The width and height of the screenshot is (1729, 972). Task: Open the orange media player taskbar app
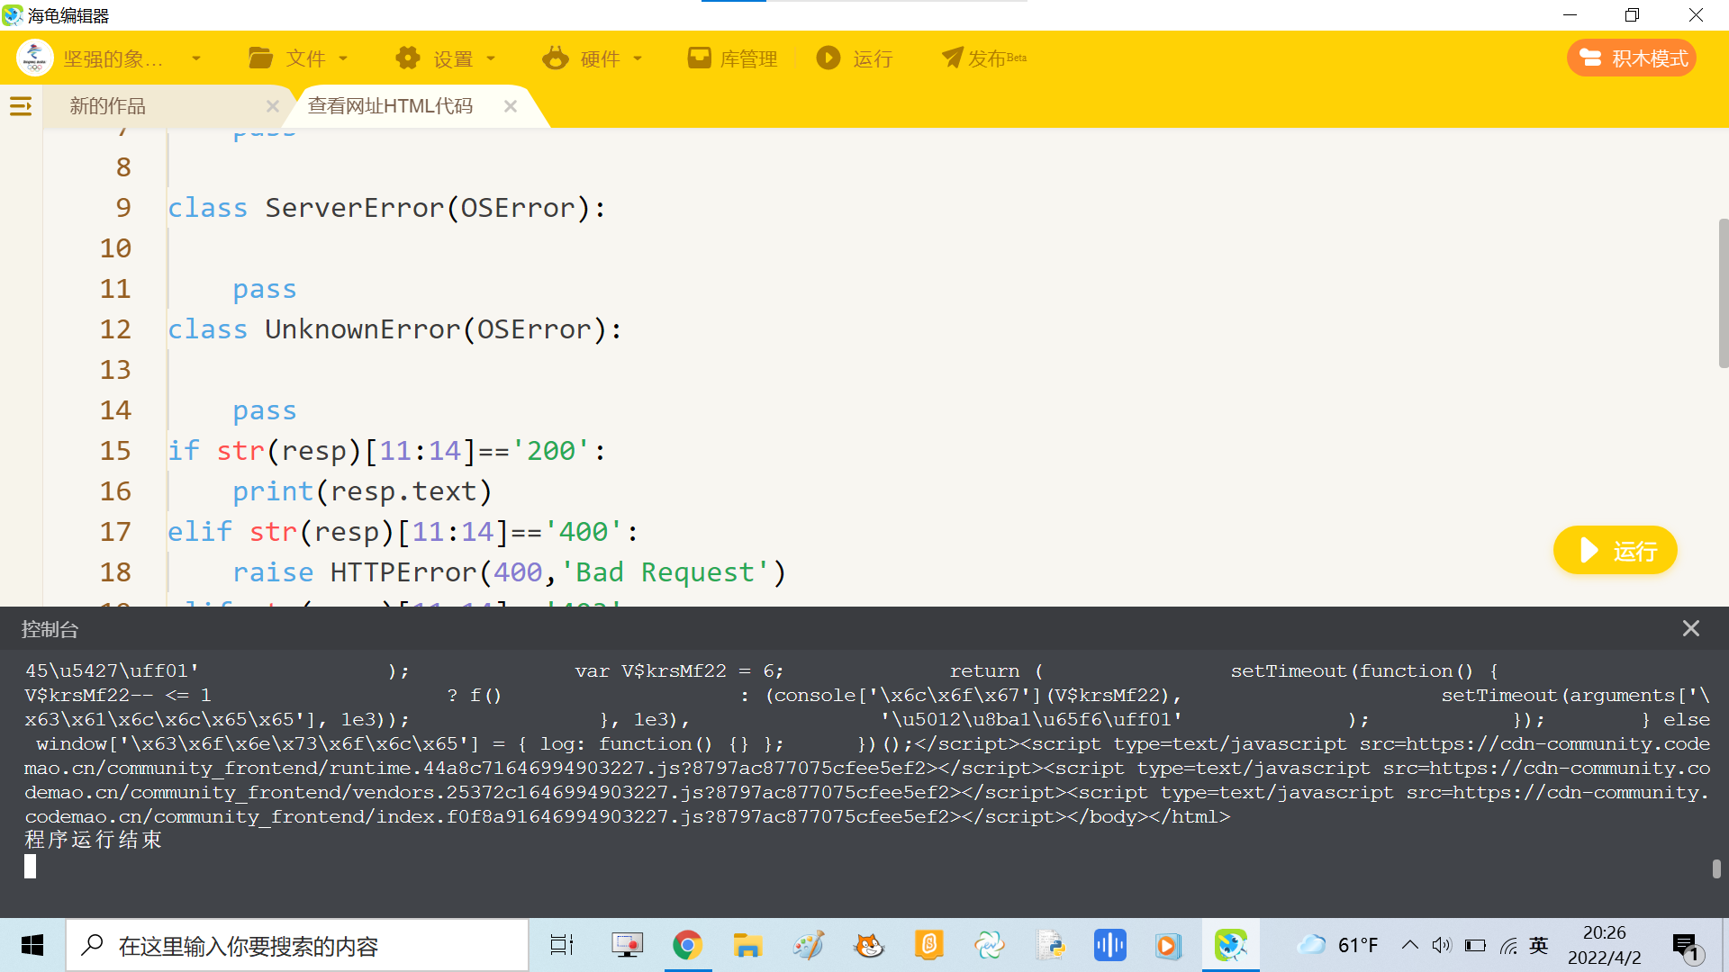point(1168,945)
